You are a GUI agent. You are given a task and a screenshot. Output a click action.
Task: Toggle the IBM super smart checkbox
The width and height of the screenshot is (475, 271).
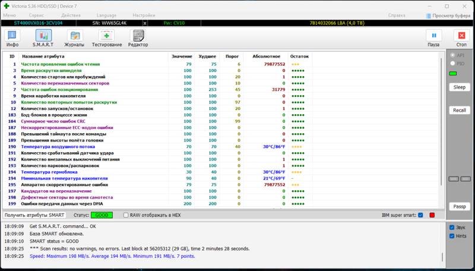coord(420,215)
